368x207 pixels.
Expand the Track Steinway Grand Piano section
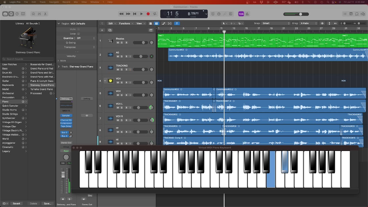pos(59,66)
